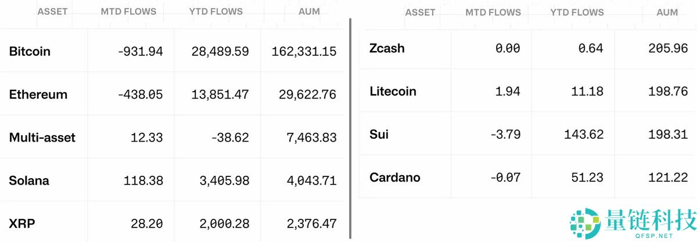Choose the Cardano asset row label
This screenshot has width=697, height=242.
click(395, 177)
